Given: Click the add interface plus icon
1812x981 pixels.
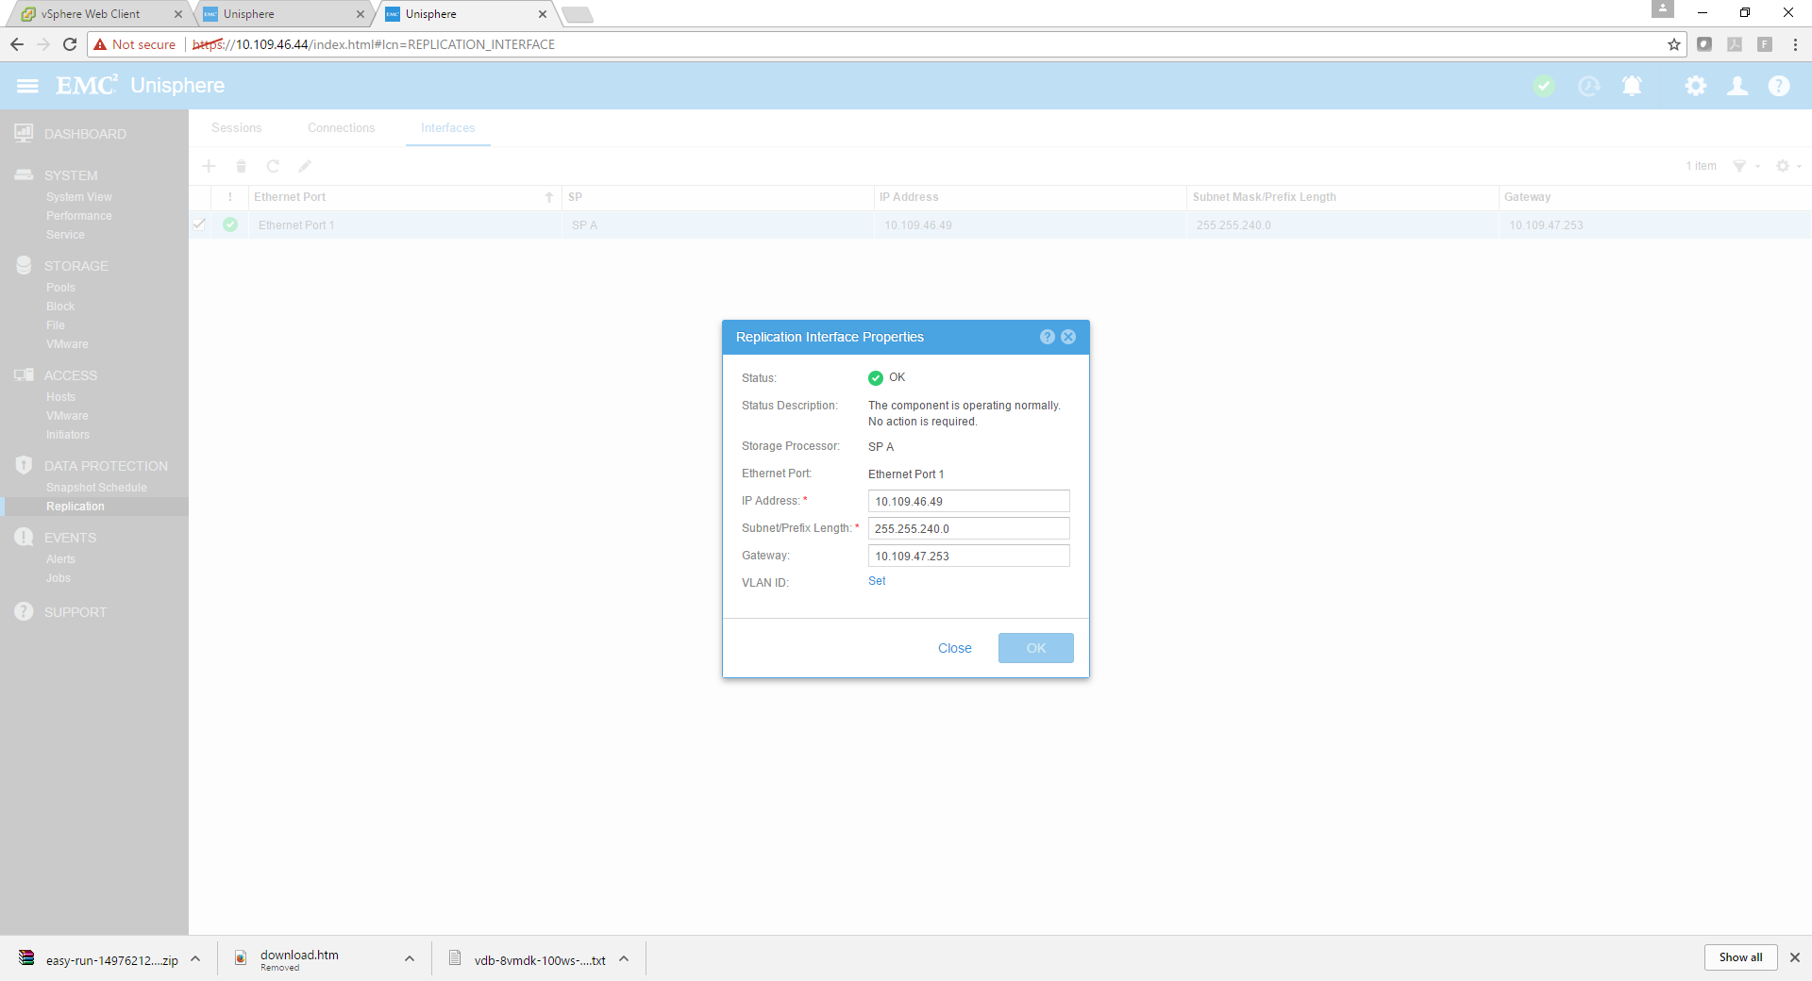Looking at the screenshot, I should [209, 166].
